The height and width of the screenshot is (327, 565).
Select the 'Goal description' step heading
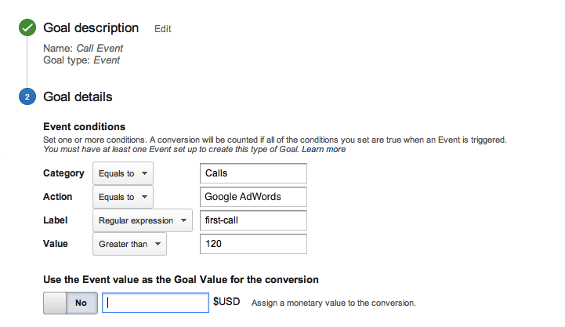click(x=91, y=28)
